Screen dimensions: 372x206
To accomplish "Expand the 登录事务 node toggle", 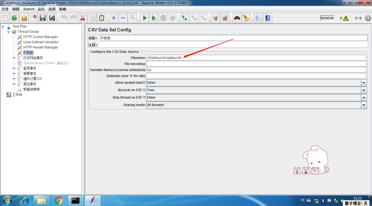I will (14, 68).
